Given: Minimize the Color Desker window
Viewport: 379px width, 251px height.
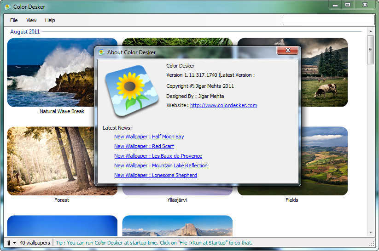Looking at the screenshot, I should 335,5.
